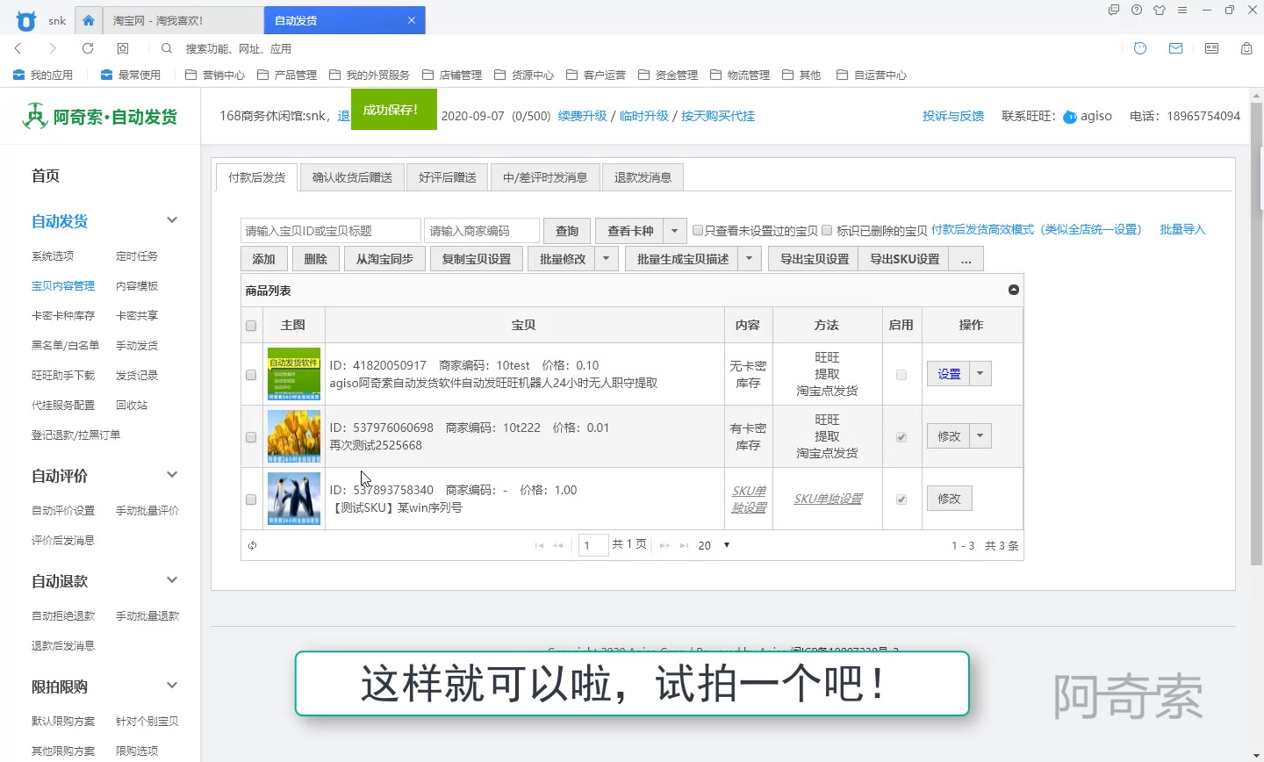Click the shopping bag icon at top right
The height and width of the screenshot is (762, 1264).
[x=1246, y=48]
